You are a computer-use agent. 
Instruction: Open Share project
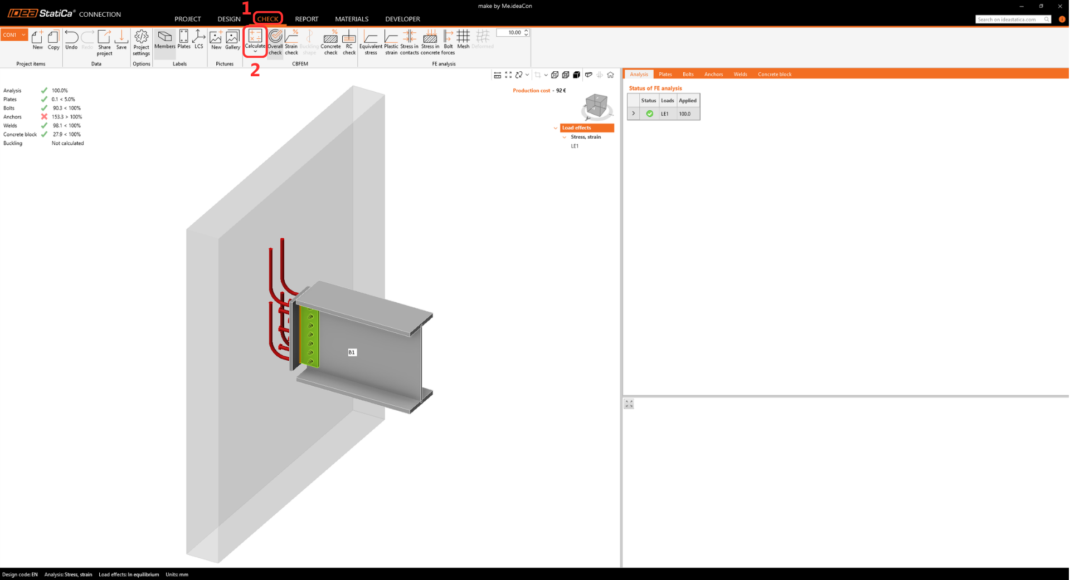[104, 43]
